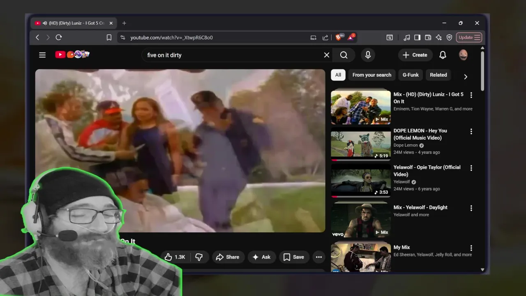Open options menu for My Mix
This screenshot has width=526, height=296.
pyautogui.click(x=471, y=248)
